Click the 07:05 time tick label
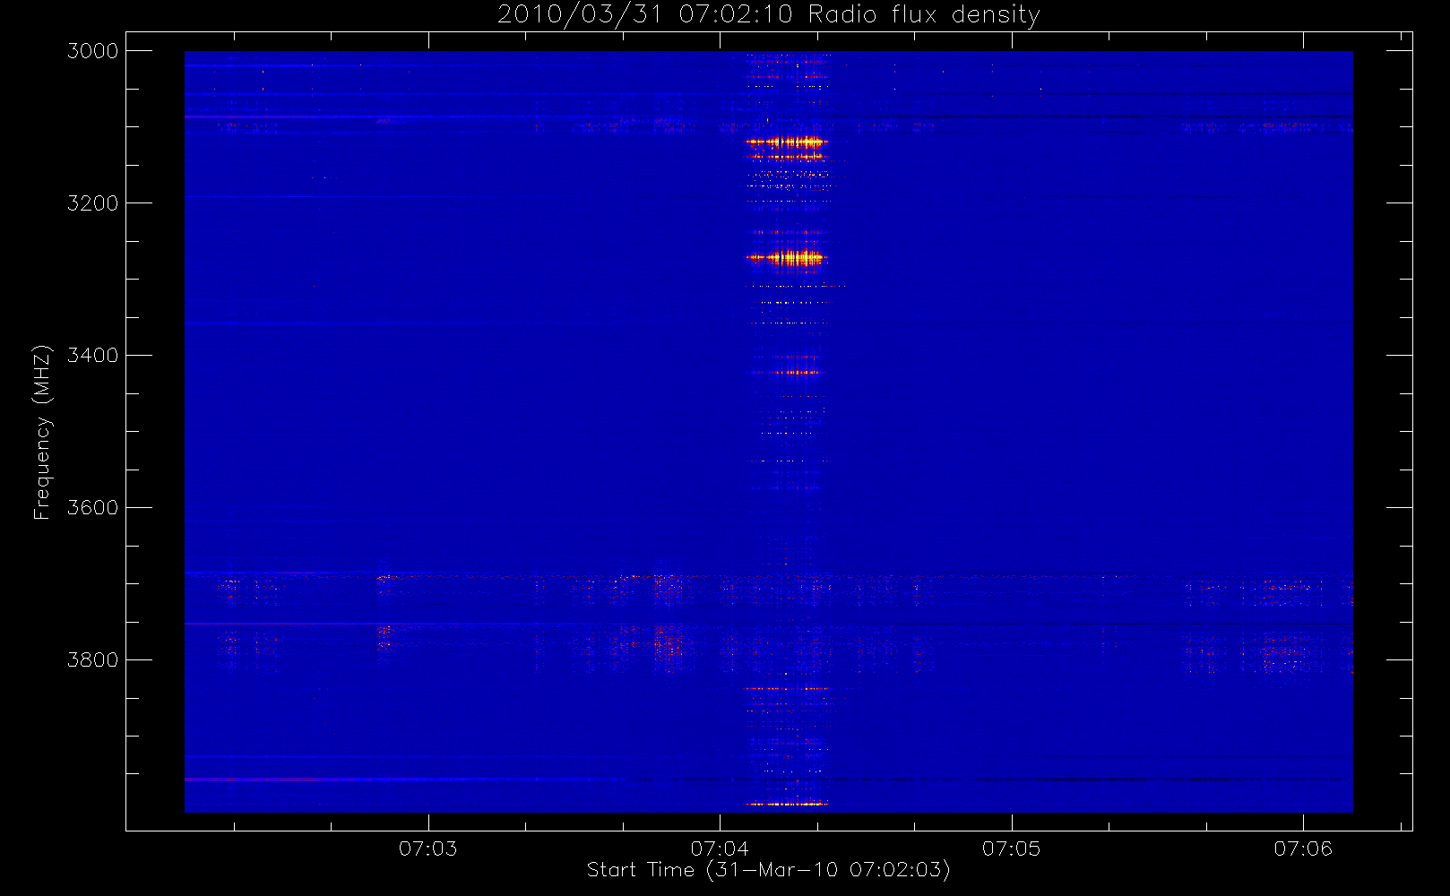The image size is (1450, 896). pos(1011,849)
